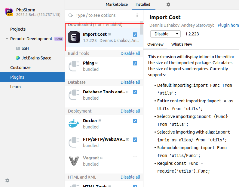The image size is (239, 187).
Task: Select the Installed tab
Action: (143, 5)
